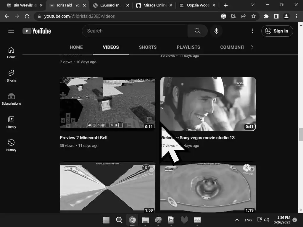Open the Windows Start menu

(106, 220)
